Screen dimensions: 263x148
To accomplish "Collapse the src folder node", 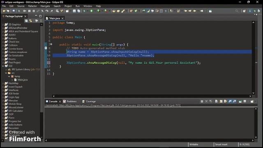I will pos(6,73).
